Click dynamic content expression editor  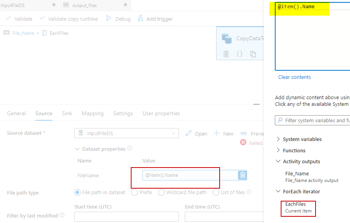(312, 36)
